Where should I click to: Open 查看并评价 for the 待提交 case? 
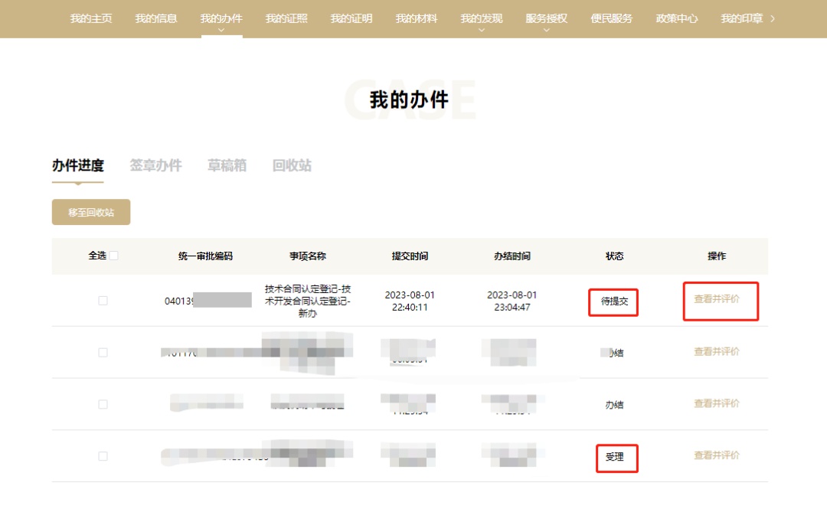[x=717, y=301]
